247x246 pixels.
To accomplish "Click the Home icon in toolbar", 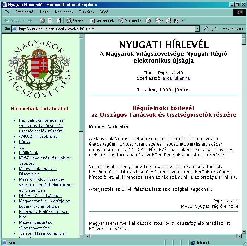I will click(x=59, y=20).
